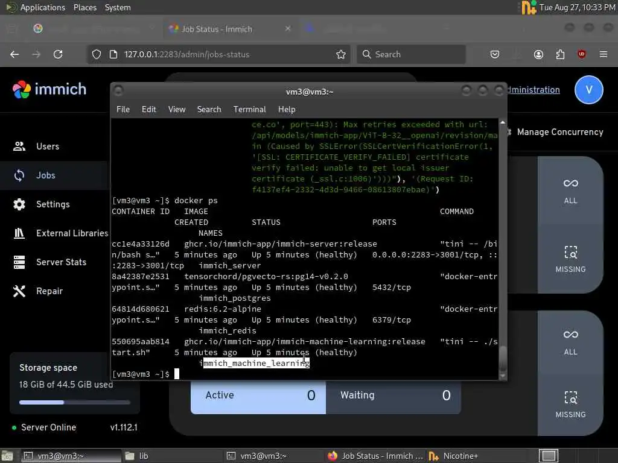Click the immich_redis container name
Viewport: 618px width, 463px height.
(x=228, y=331)
